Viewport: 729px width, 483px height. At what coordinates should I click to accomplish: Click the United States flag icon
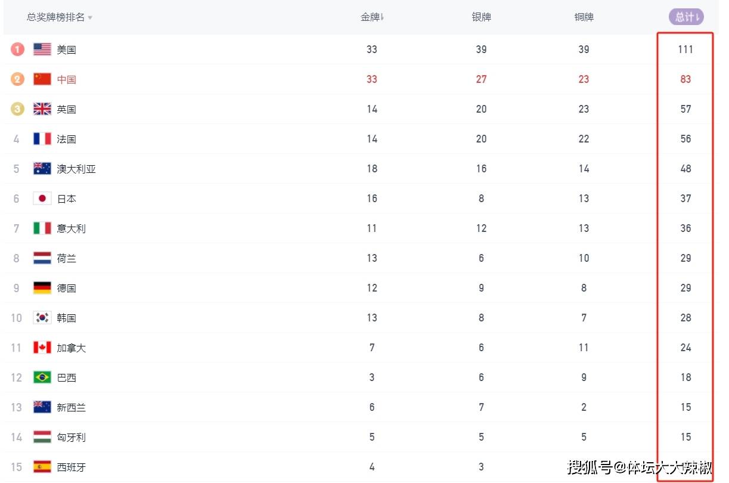(42, 49)
